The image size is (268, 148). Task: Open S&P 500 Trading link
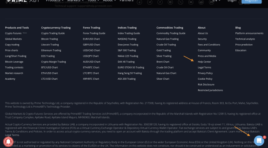point(127,50)
